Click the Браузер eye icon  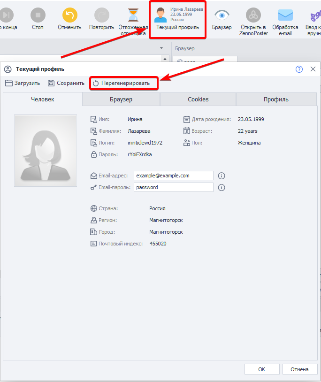pos(222,16)
